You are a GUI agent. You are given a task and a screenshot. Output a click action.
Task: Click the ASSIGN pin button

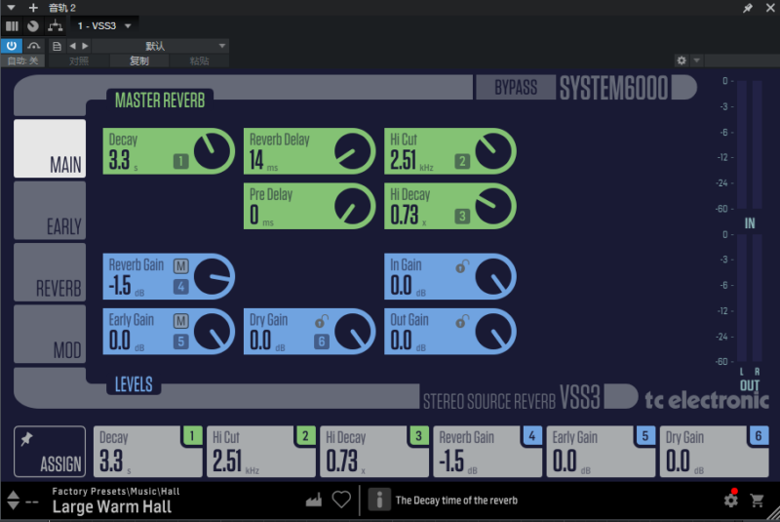[50, 452]
